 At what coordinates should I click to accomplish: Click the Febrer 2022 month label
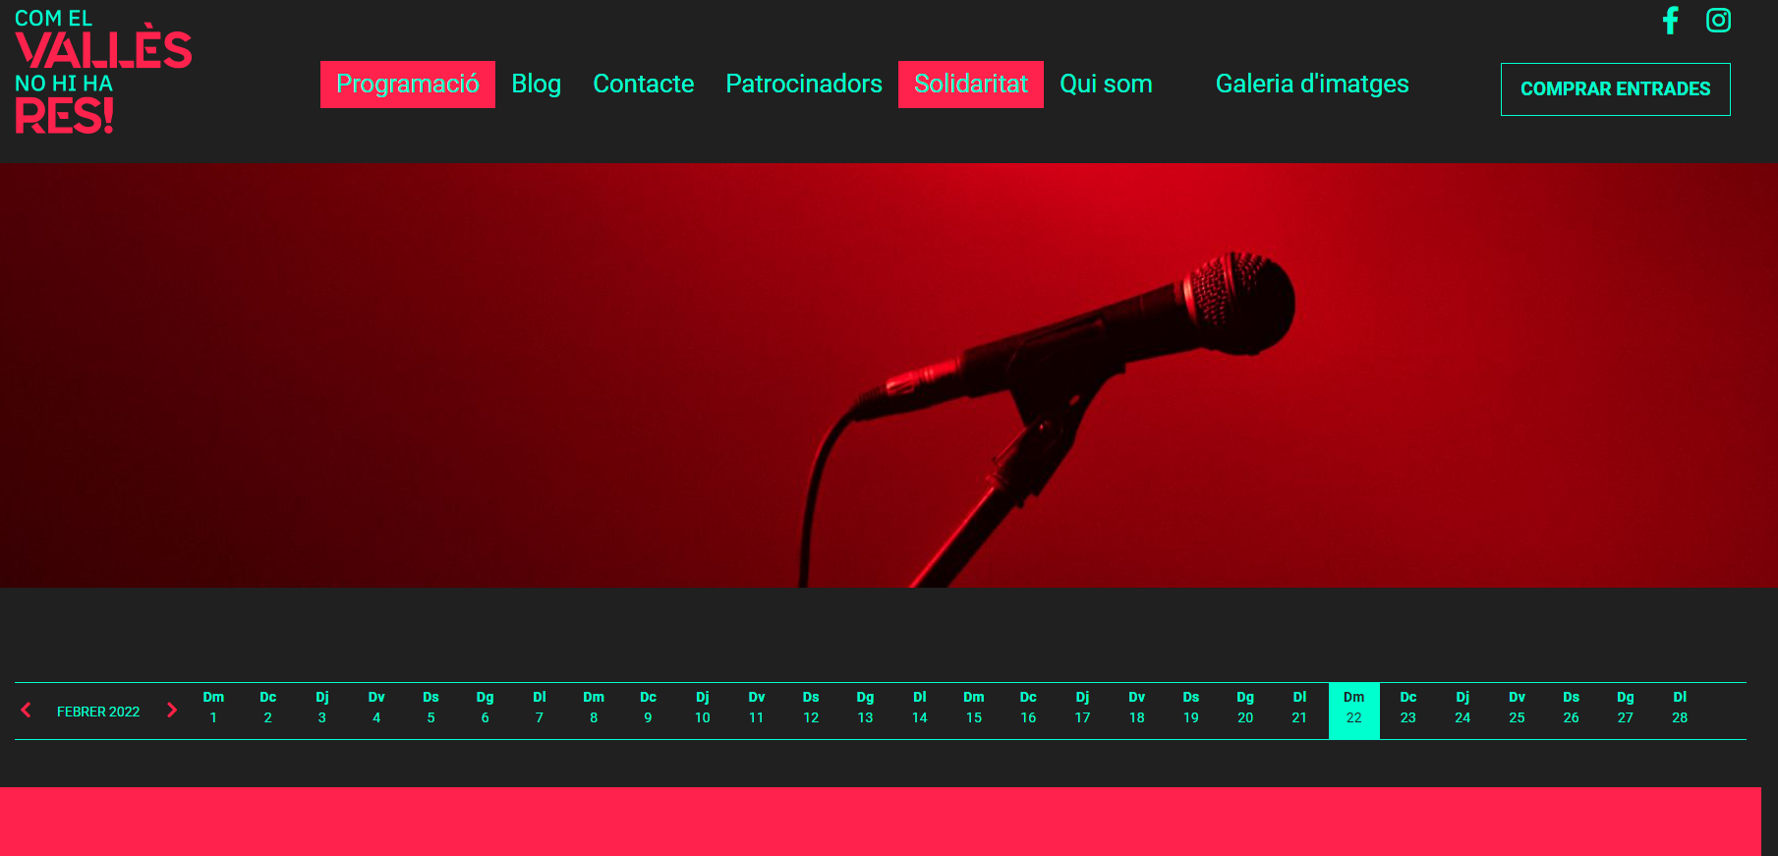tap(98, 712)
